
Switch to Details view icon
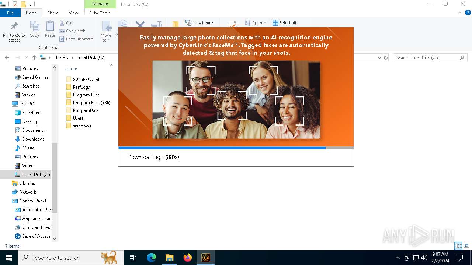[459, 246]
